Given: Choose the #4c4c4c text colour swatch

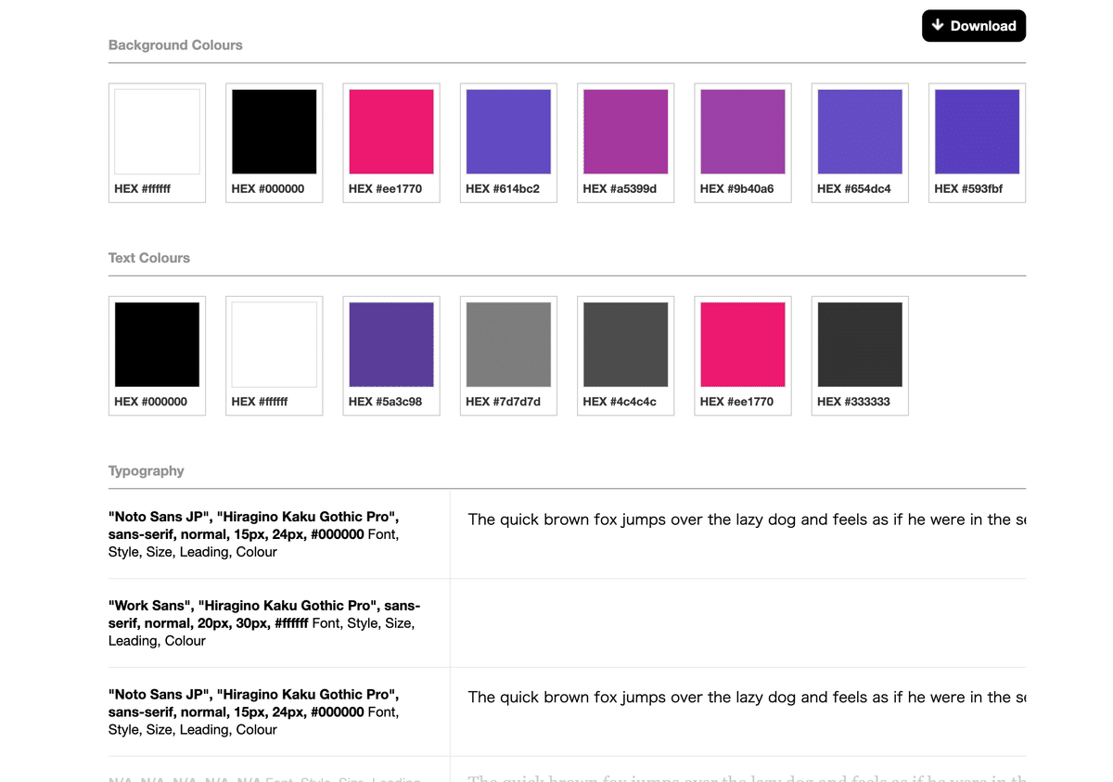Looking at the screenshot, I should coord(625,344).
